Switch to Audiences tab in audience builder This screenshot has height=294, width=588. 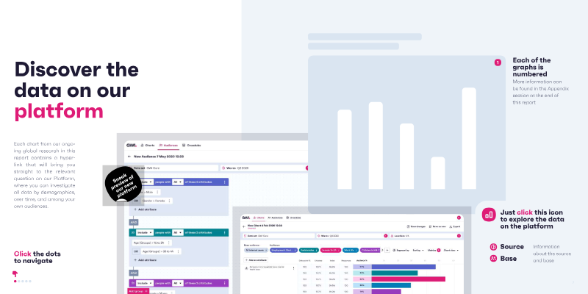(x=168, y=145)
